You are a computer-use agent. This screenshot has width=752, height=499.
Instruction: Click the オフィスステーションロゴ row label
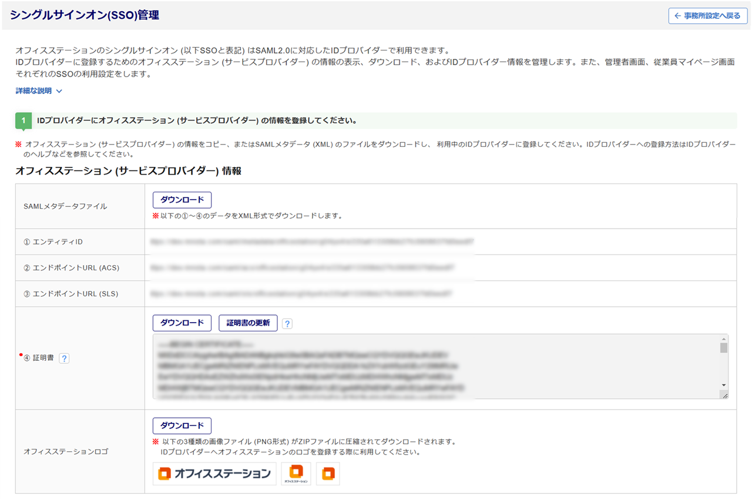66,451
